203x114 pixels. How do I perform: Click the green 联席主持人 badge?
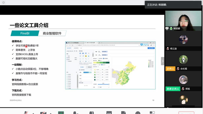[173, 89]
